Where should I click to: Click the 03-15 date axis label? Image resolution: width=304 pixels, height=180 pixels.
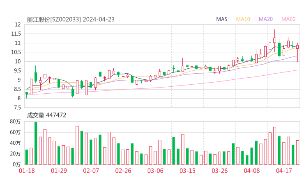tap(187, 171)
